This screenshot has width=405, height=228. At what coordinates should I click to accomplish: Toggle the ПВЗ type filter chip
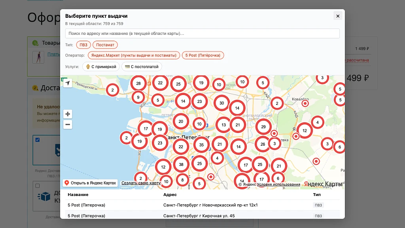pyautogui.click(x=83, y=45)
